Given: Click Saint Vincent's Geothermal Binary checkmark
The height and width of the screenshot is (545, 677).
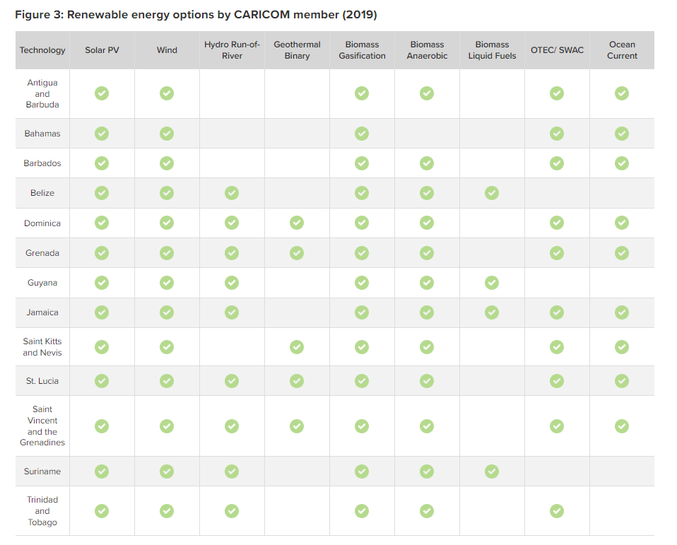Looking at the screenshot, I should (297, 426).
